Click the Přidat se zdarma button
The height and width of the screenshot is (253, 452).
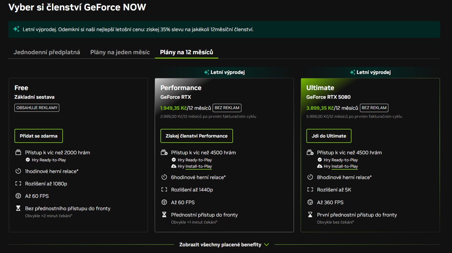point(39,136)
